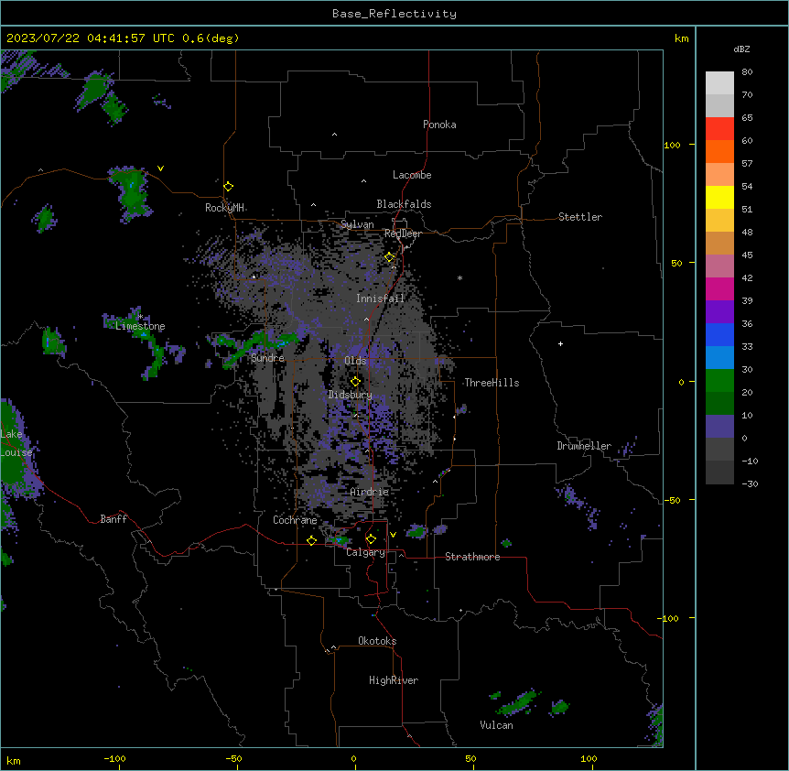
Task: Click the Olds city label
Action: pyautogui.click(x=355, y=361)
